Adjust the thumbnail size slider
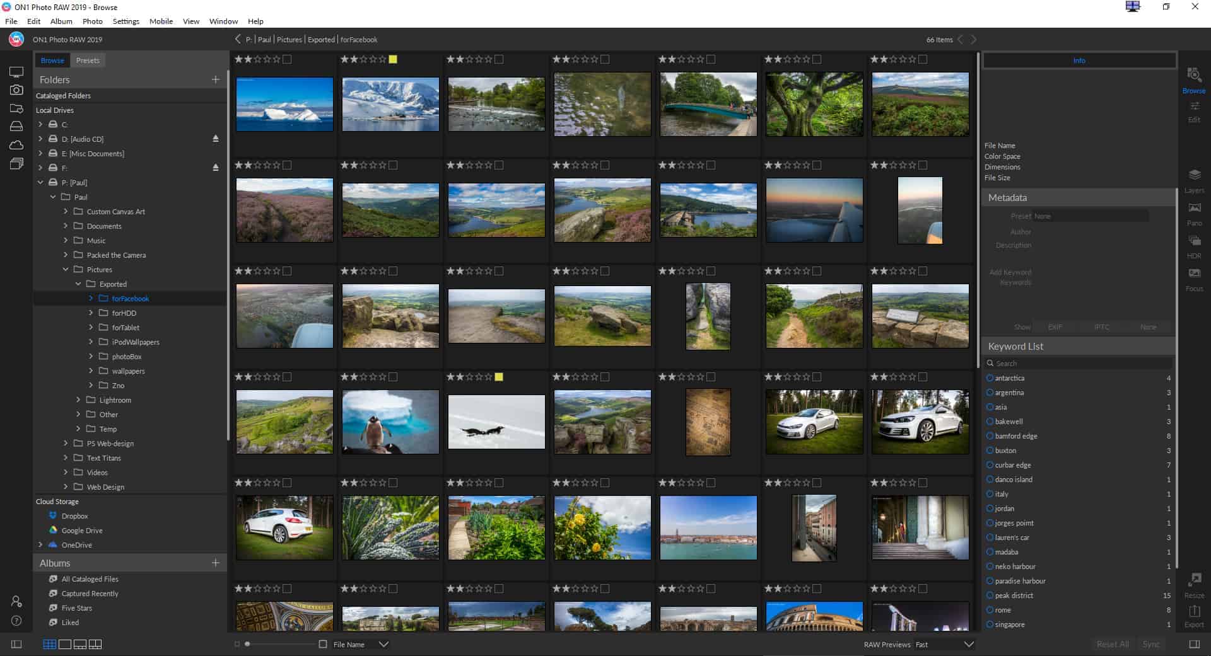1211x656 pixels. tap(249, 644)
